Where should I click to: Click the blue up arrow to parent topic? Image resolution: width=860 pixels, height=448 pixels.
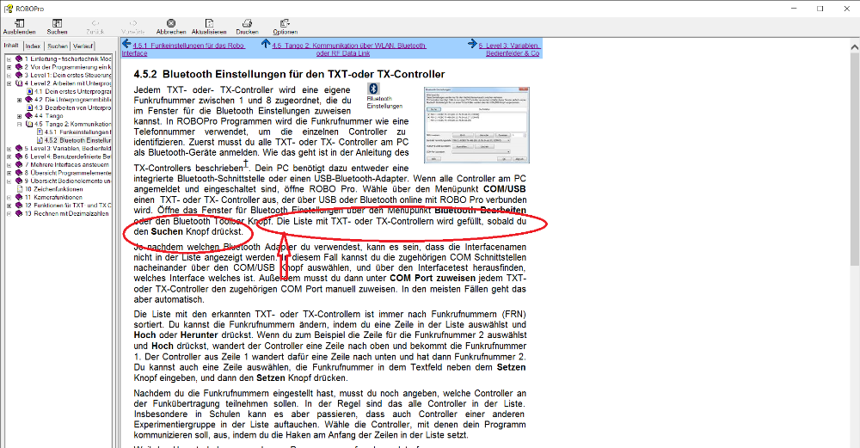(266, 44)
